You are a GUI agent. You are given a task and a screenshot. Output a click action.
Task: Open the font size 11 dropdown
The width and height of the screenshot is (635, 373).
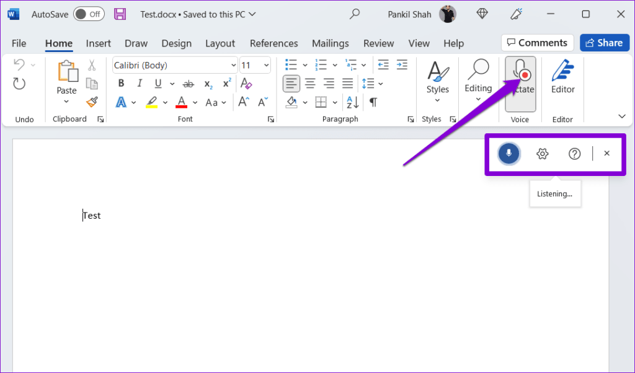click(267, 65)
